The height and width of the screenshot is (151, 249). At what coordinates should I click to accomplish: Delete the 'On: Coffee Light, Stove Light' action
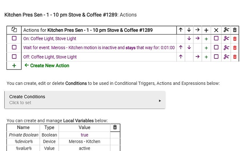click(235, 38)
